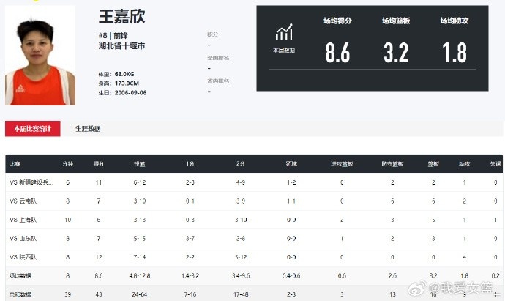Image resolution: width=505 pixels, height=301 pixels.
Task: Click the player profile photo
Action: [x=40, y=56]
